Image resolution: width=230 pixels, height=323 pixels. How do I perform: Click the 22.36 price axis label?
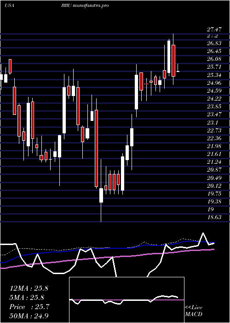tap(214, 138)
